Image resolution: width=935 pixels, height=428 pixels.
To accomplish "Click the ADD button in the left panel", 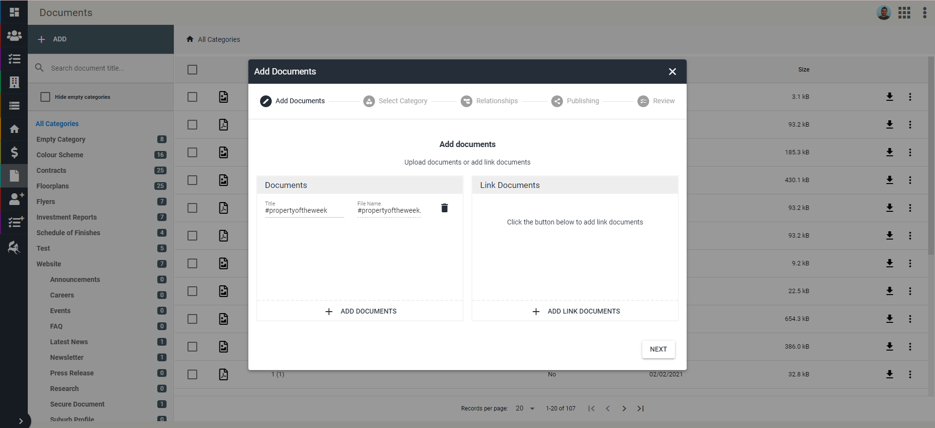I will point(101,39).
